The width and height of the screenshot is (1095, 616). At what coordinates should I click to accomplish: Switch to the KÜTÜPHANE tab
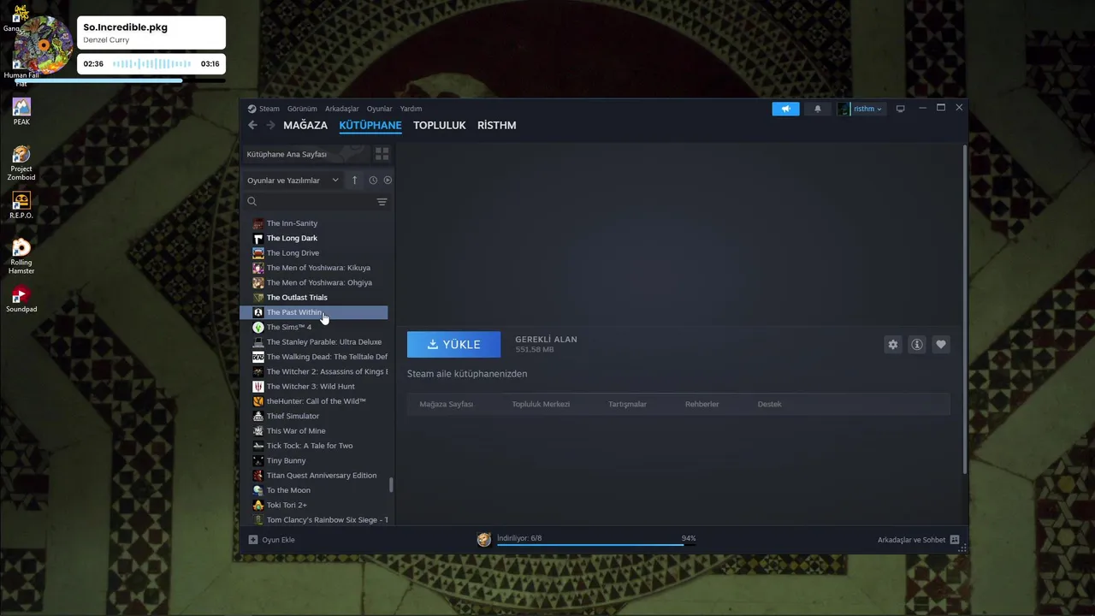(x=370, y=125)
